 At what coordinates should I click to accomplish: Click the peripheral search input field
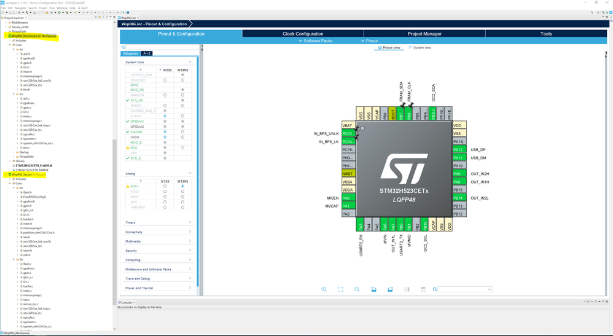click(162, 47)
